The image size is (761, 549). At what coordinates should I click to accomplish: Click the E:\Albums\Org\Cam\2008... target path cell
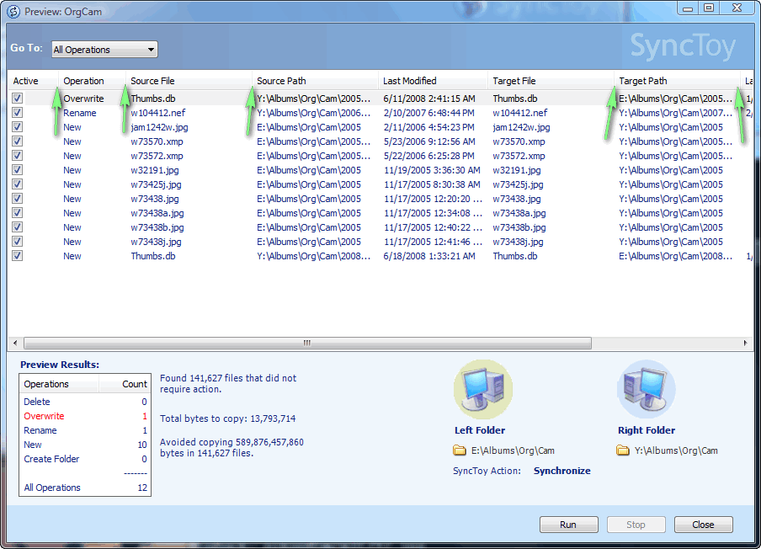coord(676,256)
